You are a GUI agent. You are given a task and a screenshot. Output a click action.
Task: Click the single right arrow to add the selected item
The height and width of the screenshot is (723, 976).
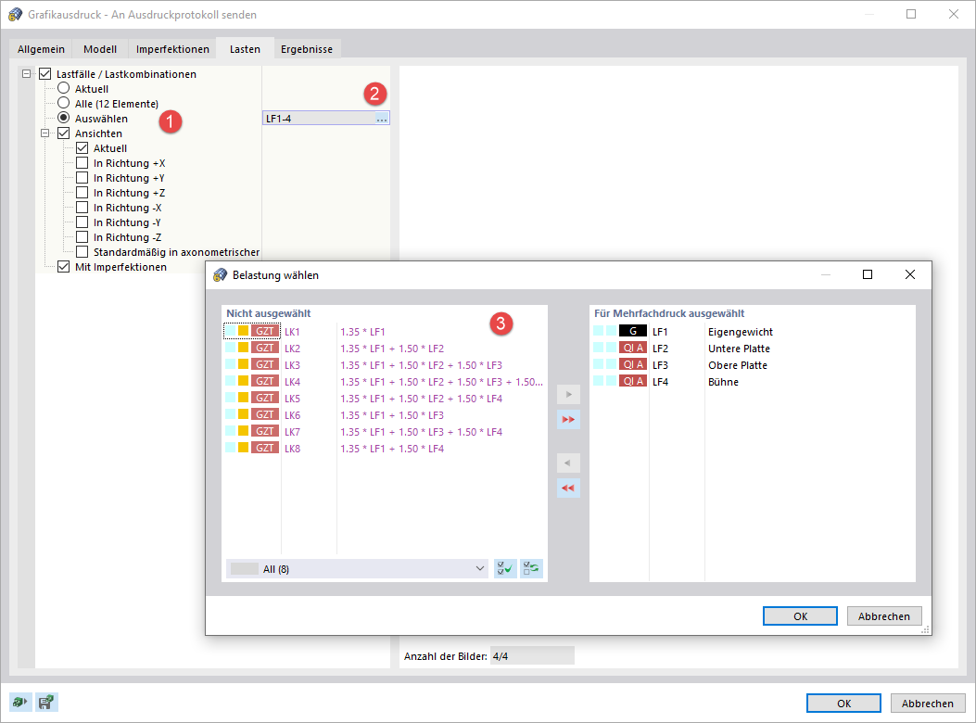pyautogui.click(x=568, y=394)
